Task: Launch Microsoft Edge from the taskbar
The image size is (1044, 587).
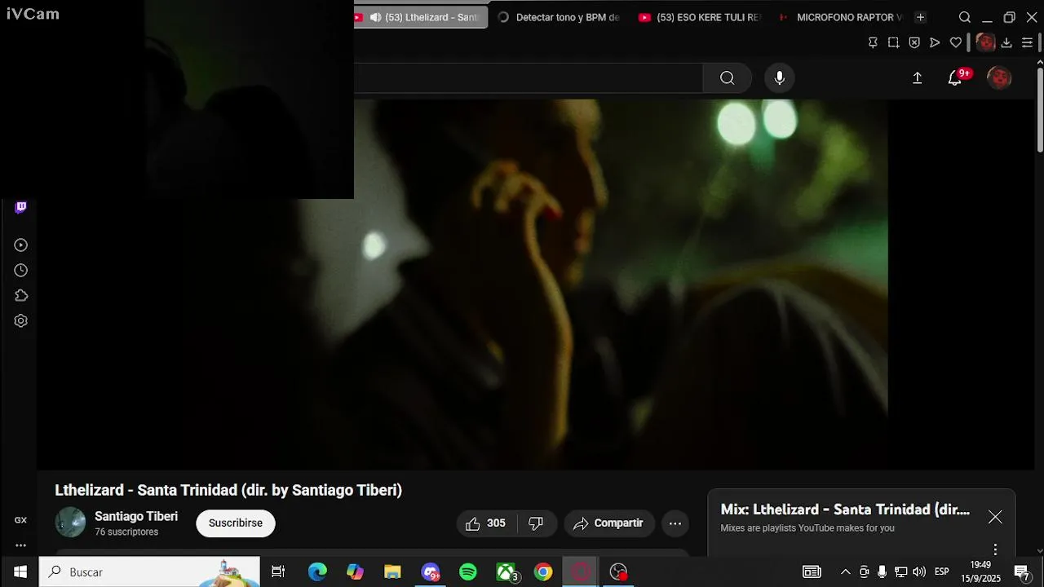Action: tap(317, 572)
